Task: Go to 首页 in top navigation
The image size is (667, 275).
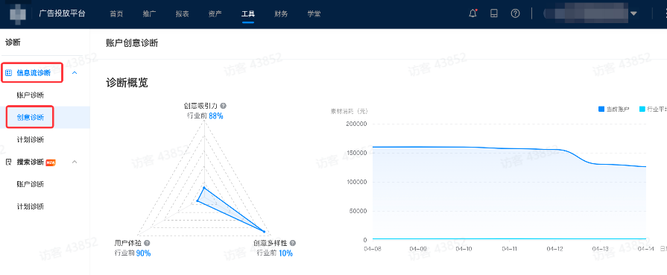Action: click(116, 13)
